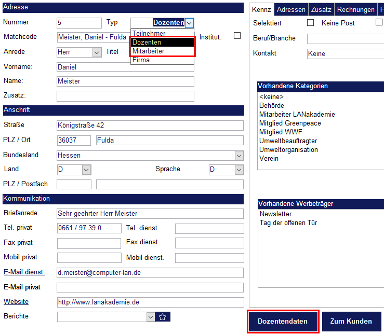Open the Anrede dropdown
384x334 pixels.
click(97, 52)
